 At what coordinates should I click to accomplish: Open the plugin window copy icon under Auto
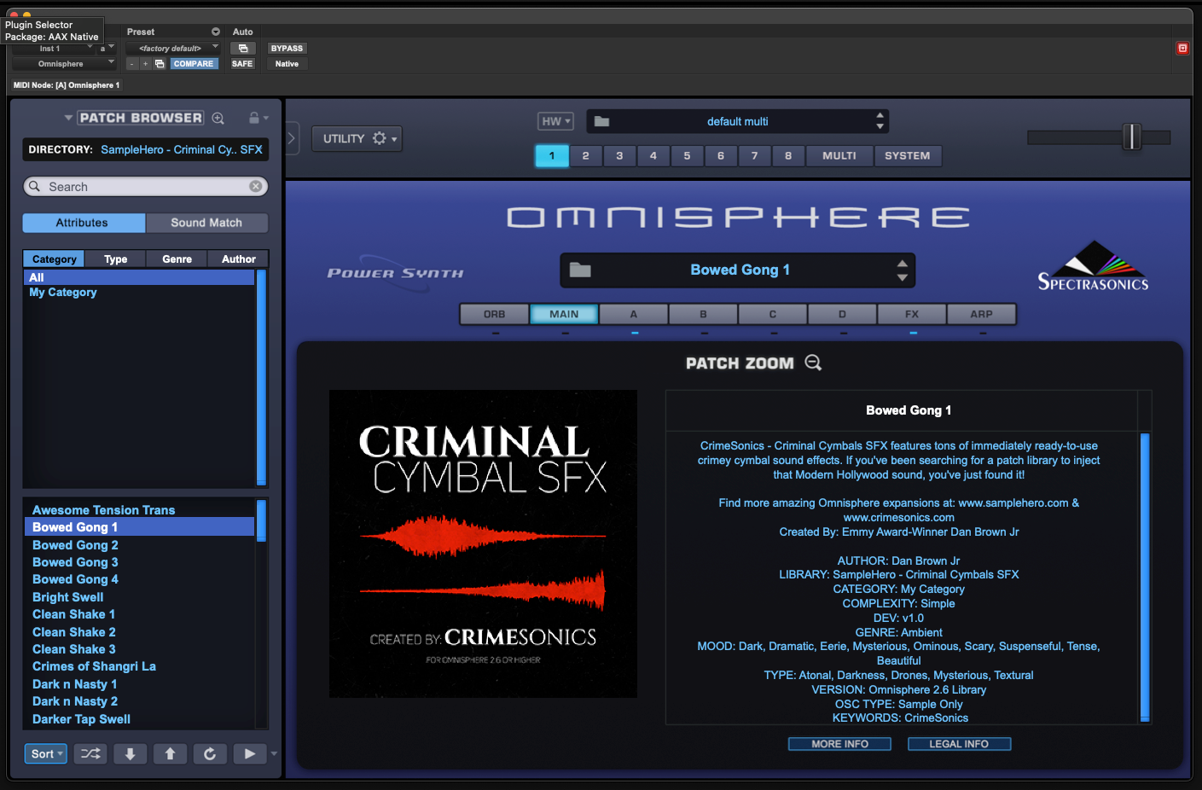pos(243,49)
